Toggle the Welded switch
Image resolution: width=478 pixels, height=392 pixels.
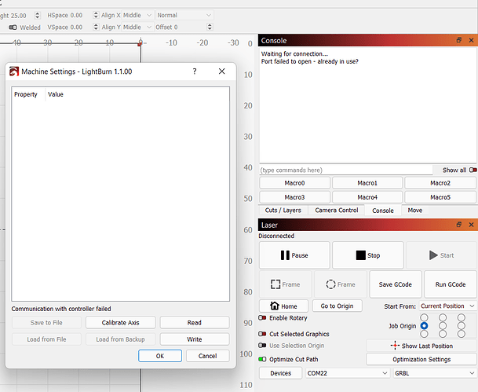[13, 27]
